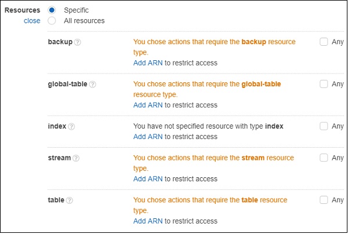Collapse Resources section with close link
This screenshot has height=234, width=348.
click(32, 21)
